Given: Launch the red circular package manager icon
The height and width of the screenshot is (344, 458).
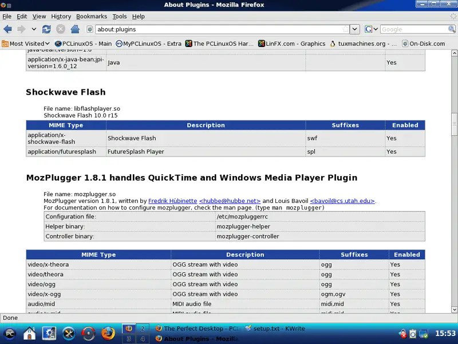Looking at the screenshot, I should click(88, 334).
